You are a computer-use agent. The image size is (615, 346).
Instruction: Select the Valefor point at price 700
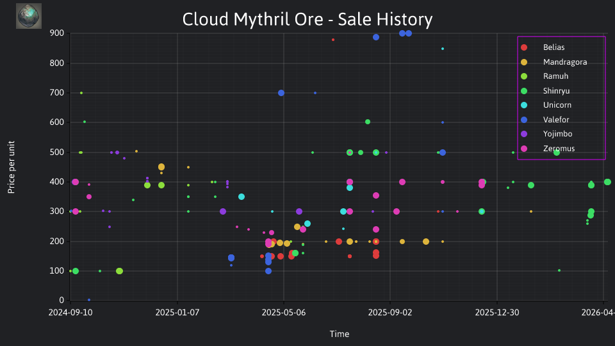pos(281,93)
